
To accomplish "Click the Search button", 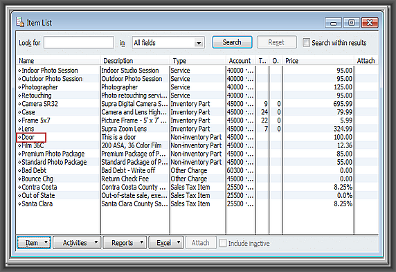I will 232,42.
